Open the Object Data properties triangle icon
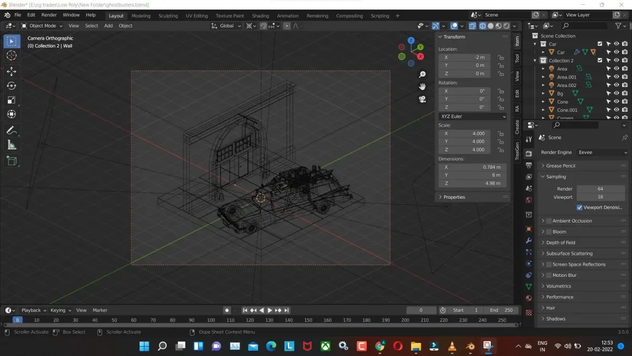 click(529, 286)
